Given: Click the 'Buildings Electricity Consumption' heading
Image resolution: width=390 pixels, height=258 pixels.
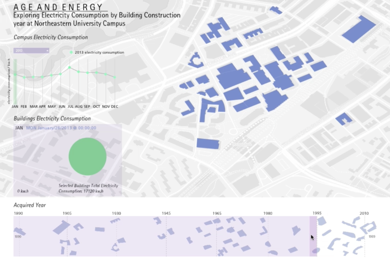Looking at the screenshot, I should coord(52,119).
